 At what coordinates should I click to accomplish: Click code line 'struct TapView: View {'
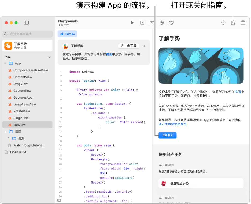[x=89, y=81]
